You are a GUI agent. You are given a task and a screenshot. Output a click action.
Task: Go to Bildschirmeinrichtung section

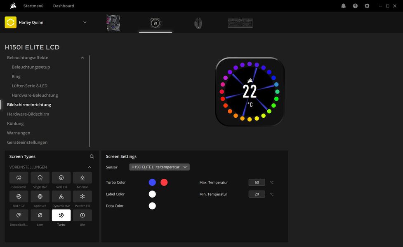(29, 105)
